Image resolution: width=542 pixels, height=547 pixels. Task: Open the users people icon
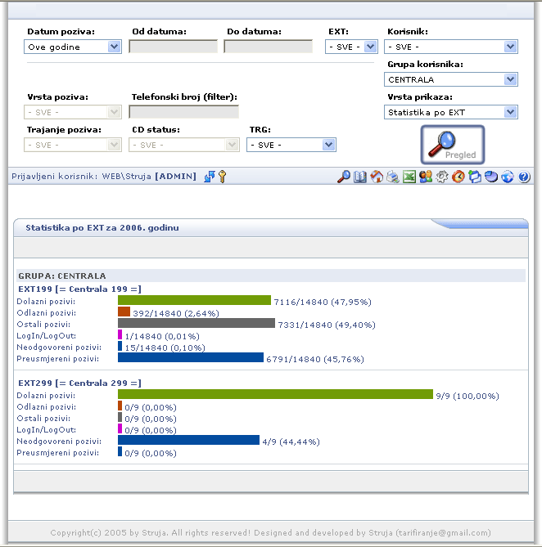pyautogui.click(x=426, y=177)
